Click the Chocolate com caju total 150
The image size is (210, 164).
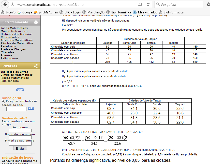195,47
